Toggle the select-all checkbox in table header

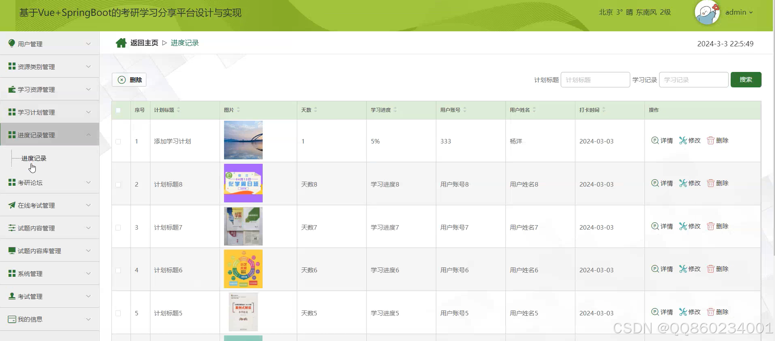(118, 110)
